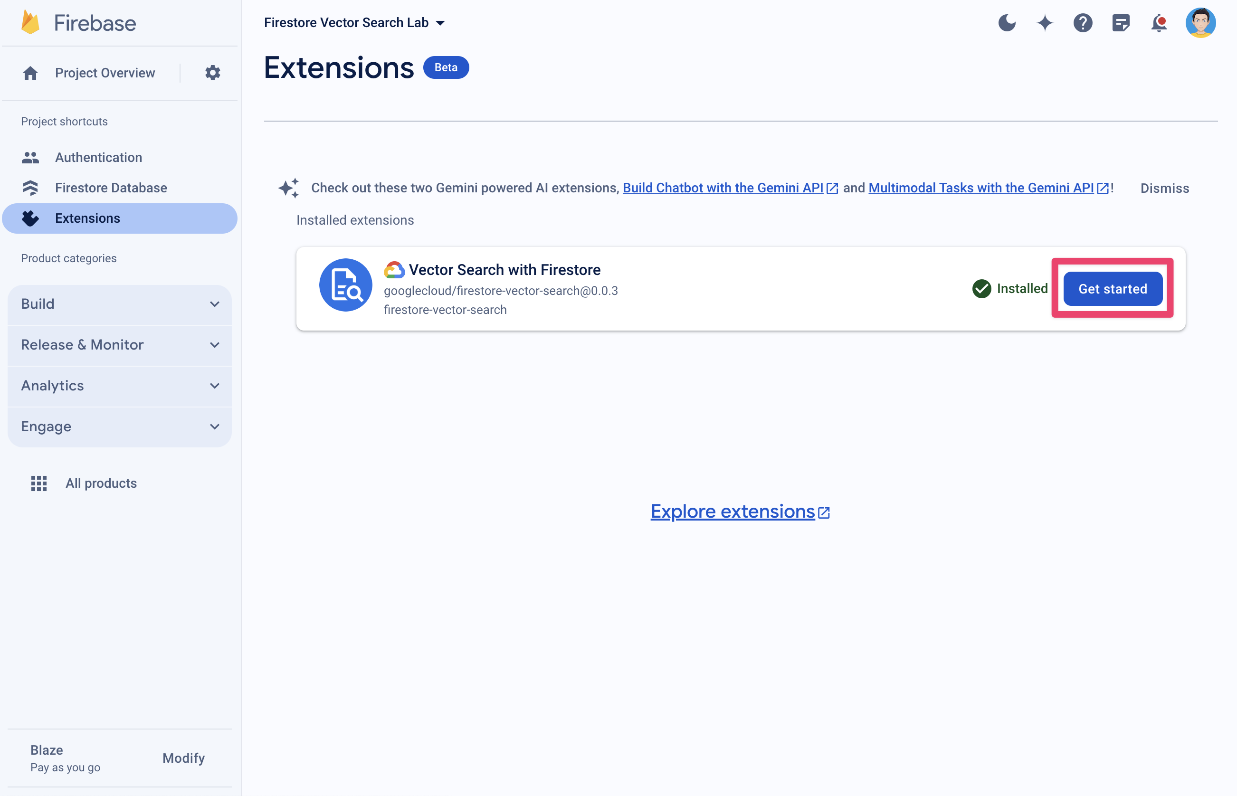
Task: Expand the Analytics product category
Action: 121,386
